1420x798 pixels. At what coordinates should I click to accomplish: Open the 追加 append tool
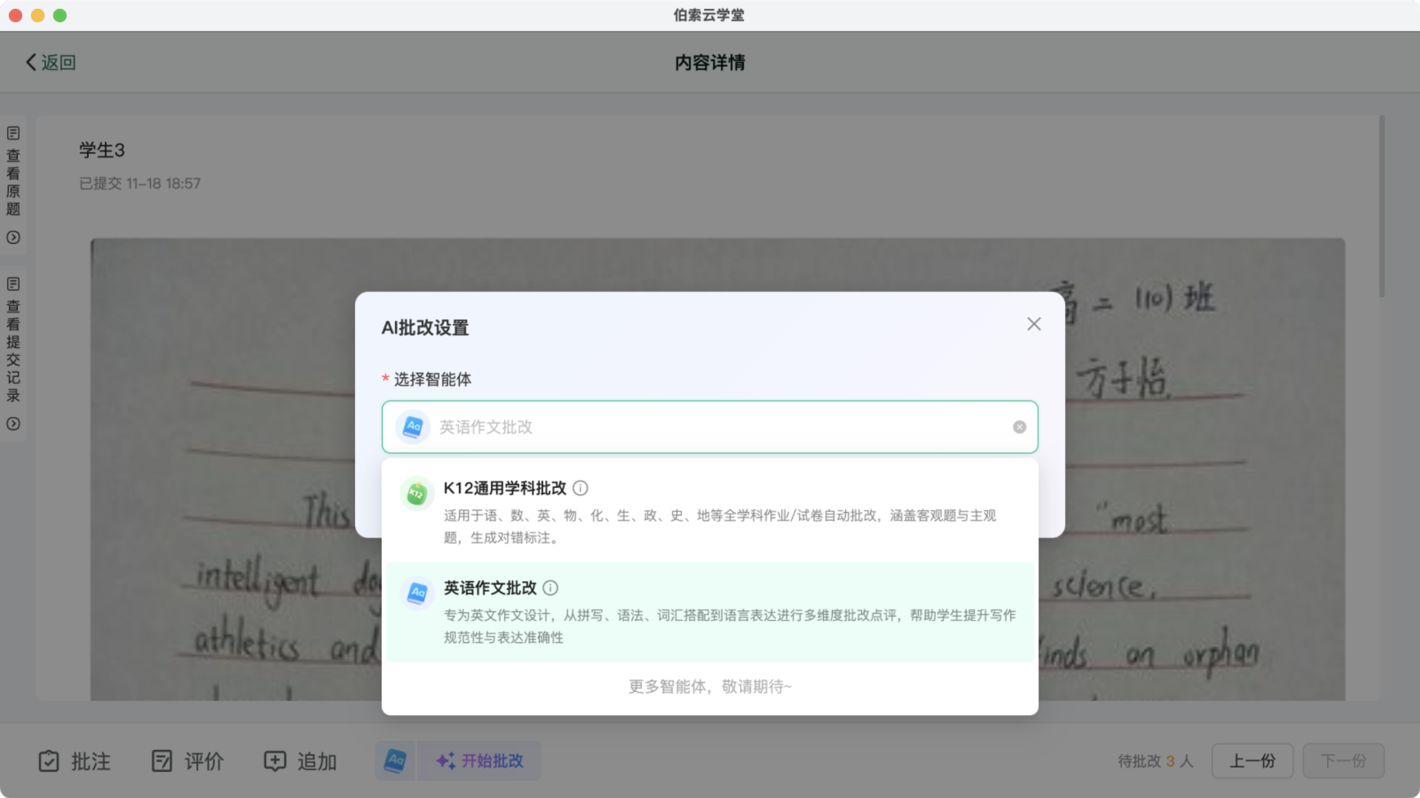(300, 761)
